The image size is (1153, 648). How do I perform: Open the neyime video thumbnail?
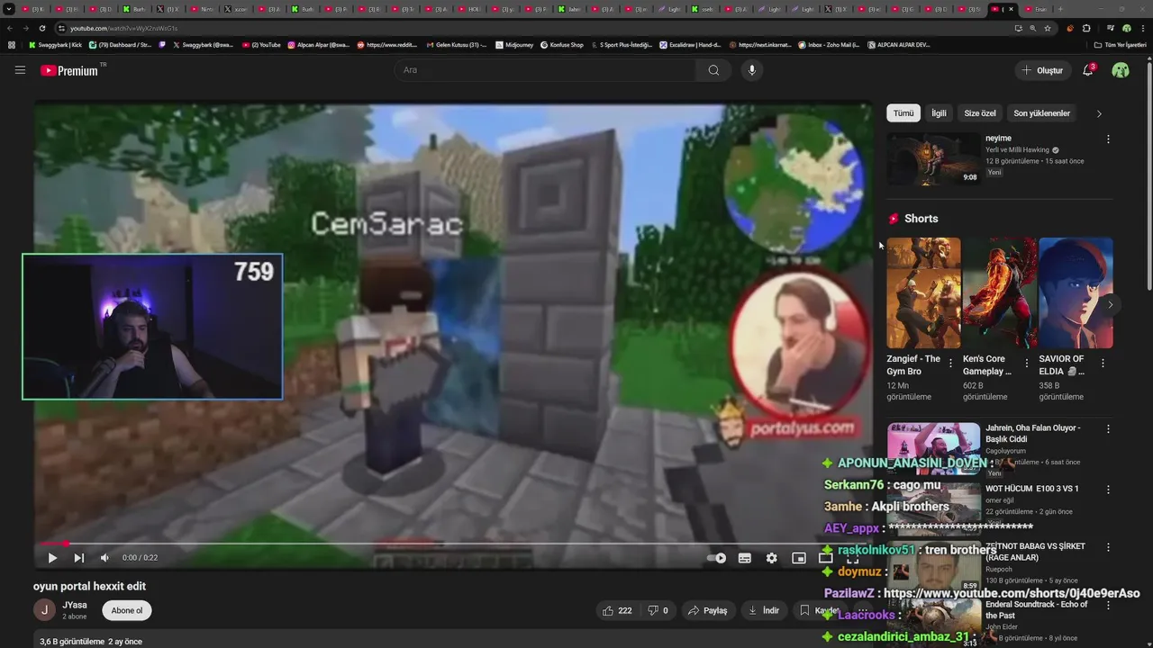click(x=933, y=159)
